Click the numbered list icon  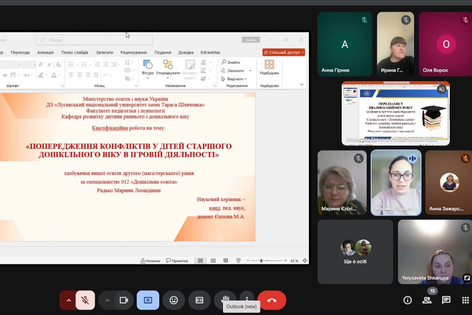84,64
